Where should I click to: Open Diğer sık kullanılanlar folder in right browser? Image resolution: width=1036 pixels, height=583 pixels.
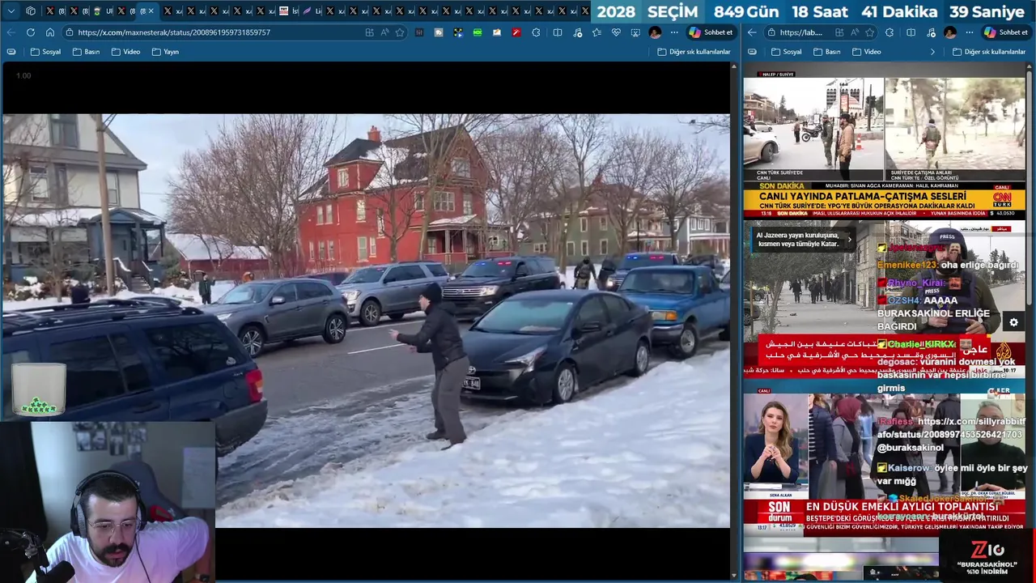pos(989,52)
